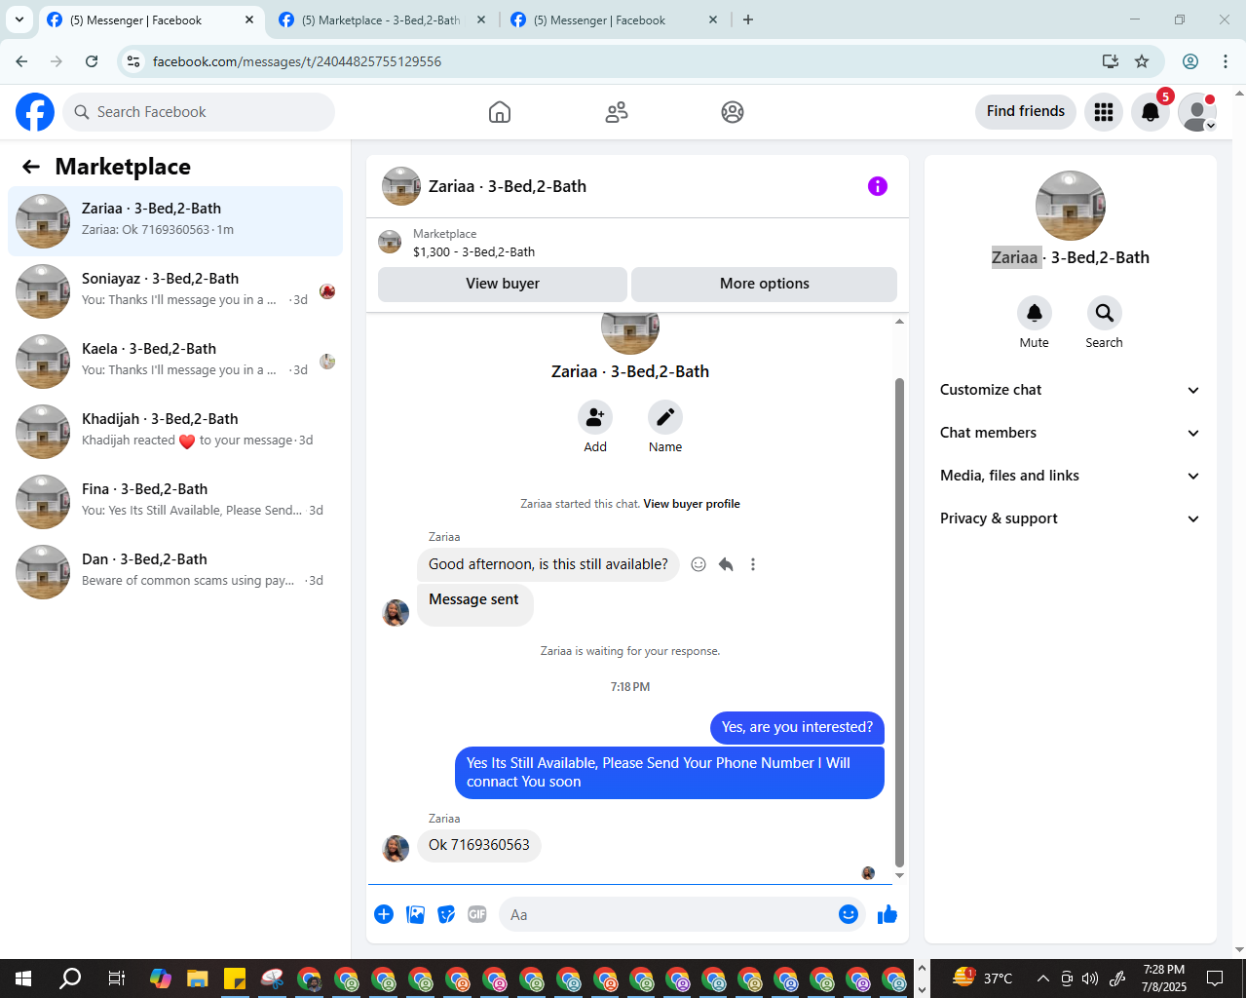Open a new browser tab
Viewport: 1246px width, 998px height.
click(748, 19)
